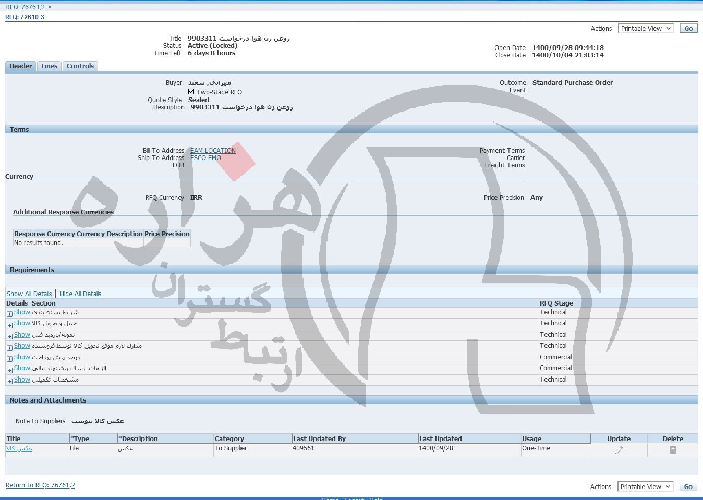Expand plus icon for مشخصات تکمیلی row
703x500 pixels.
click(x=9, y=381)
